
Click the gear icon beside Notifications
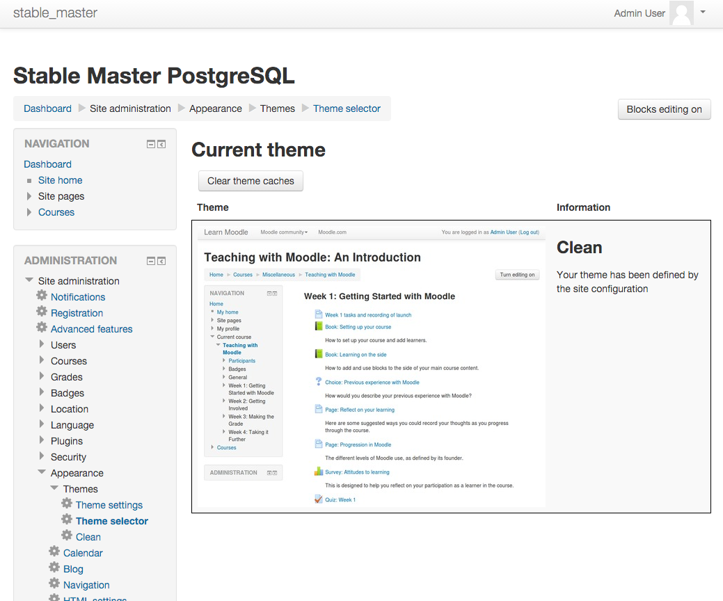42,296
